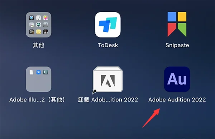Click the 其他 folder label
This screenshot has height=139, width=215.
(x=38, y=45)
